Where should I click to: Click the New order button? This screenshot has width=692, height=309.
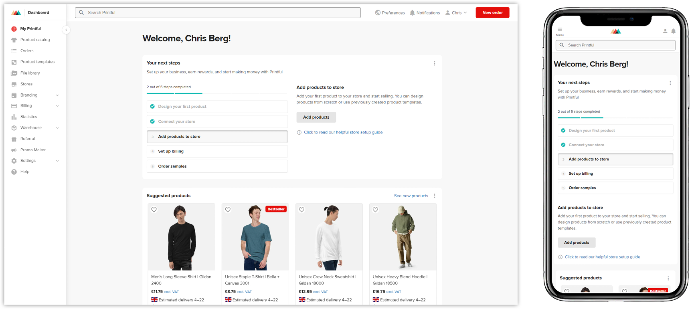pyautogui.click(x=492, y=12)
